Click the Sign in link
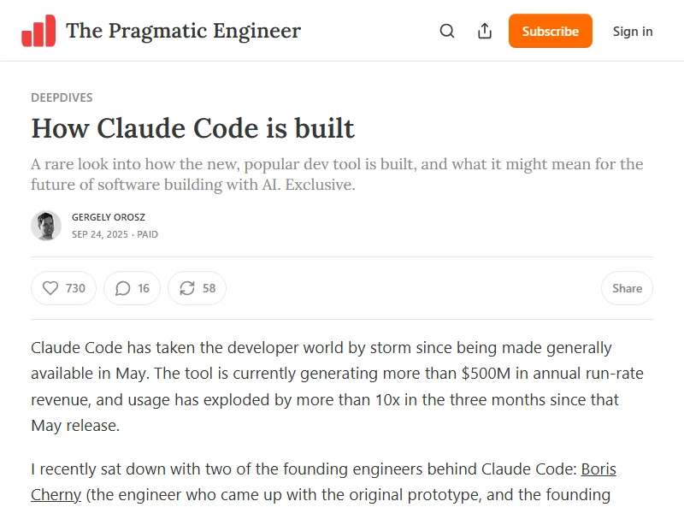 coord(632,32)
